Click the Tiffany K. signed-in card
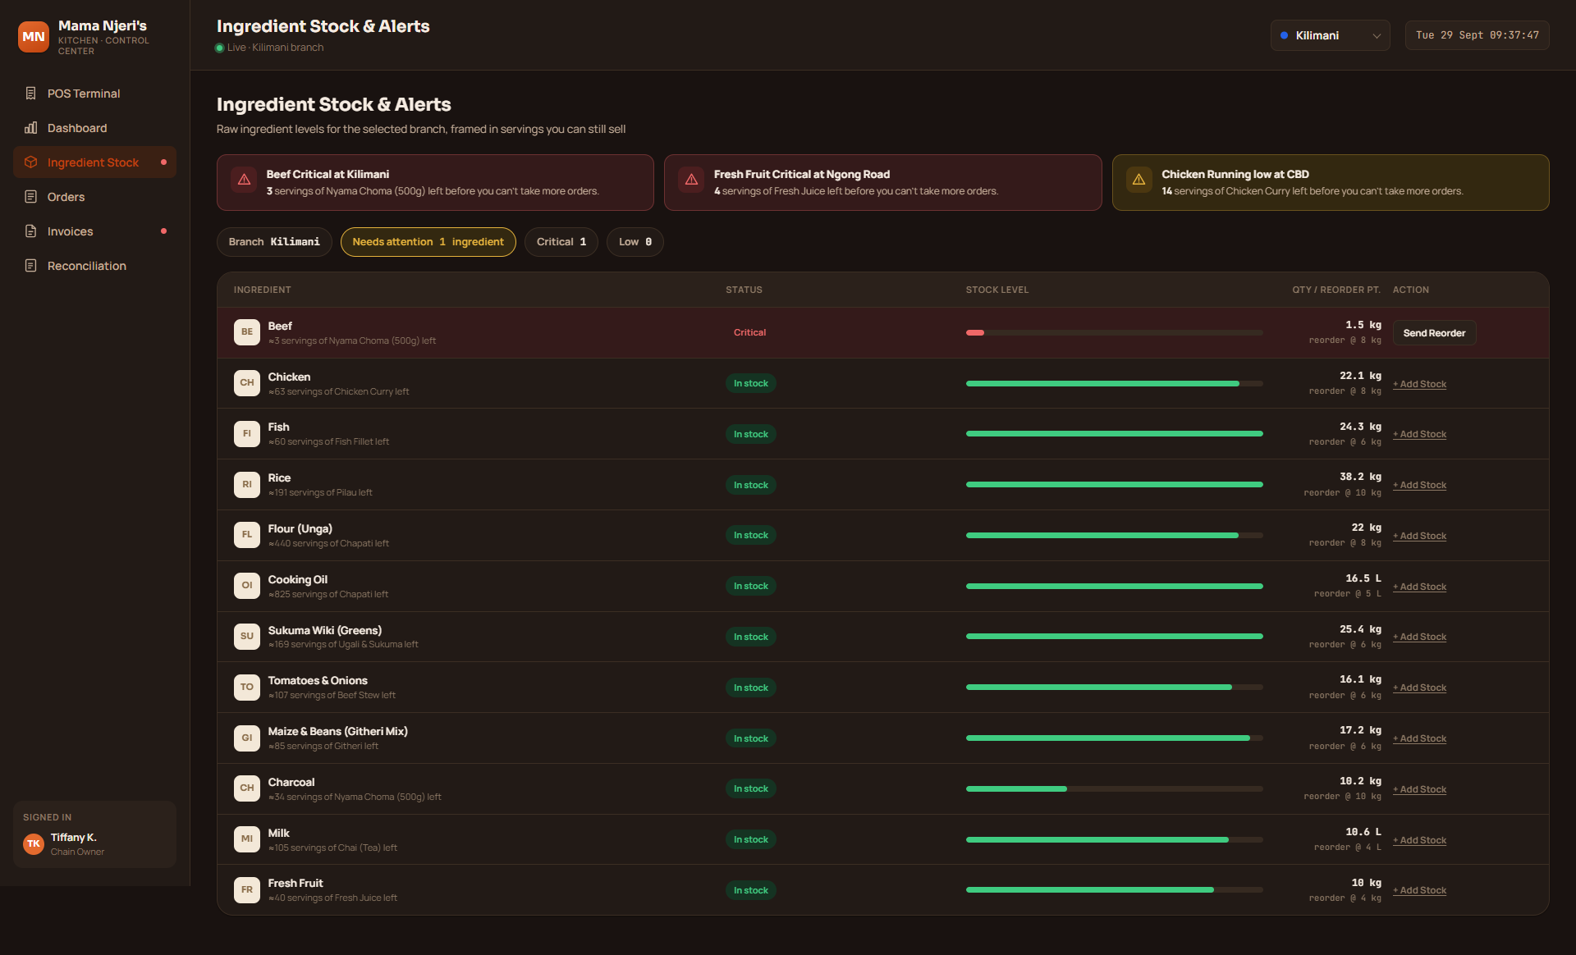The height and width of the screenshot is (955, 1576). [94, 834]
